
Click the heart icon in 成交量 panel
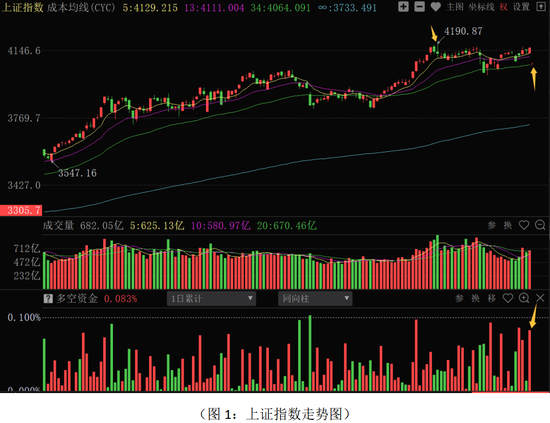[x=524, y=225]
